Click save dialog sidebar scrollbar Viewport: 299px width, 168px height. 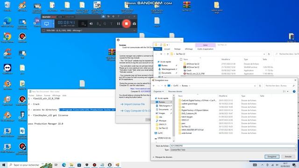(x=173, y=116)
